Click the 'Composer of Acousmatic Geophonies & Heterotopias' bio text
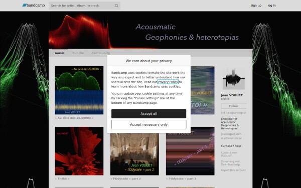The width and height of the screenshot is (301, 188). tap(230, 124)
